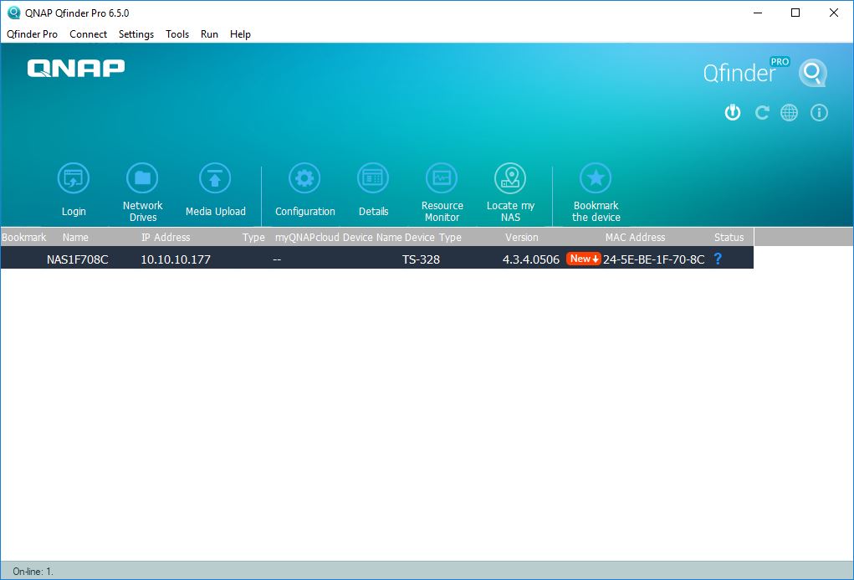Click device type TS-328

421,259
